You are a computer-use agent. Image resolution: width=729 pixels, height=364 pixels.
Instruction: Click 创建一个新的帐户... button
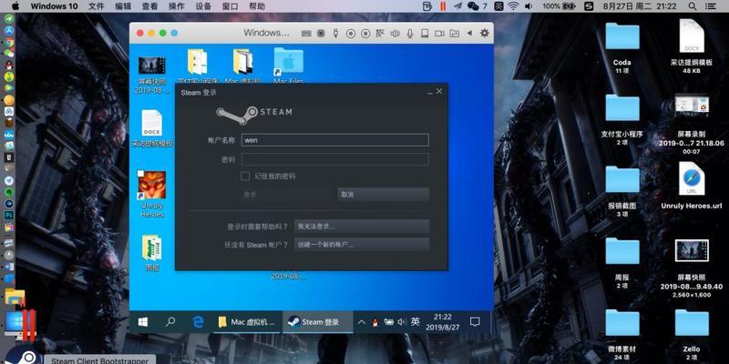(x=362, y=244)
